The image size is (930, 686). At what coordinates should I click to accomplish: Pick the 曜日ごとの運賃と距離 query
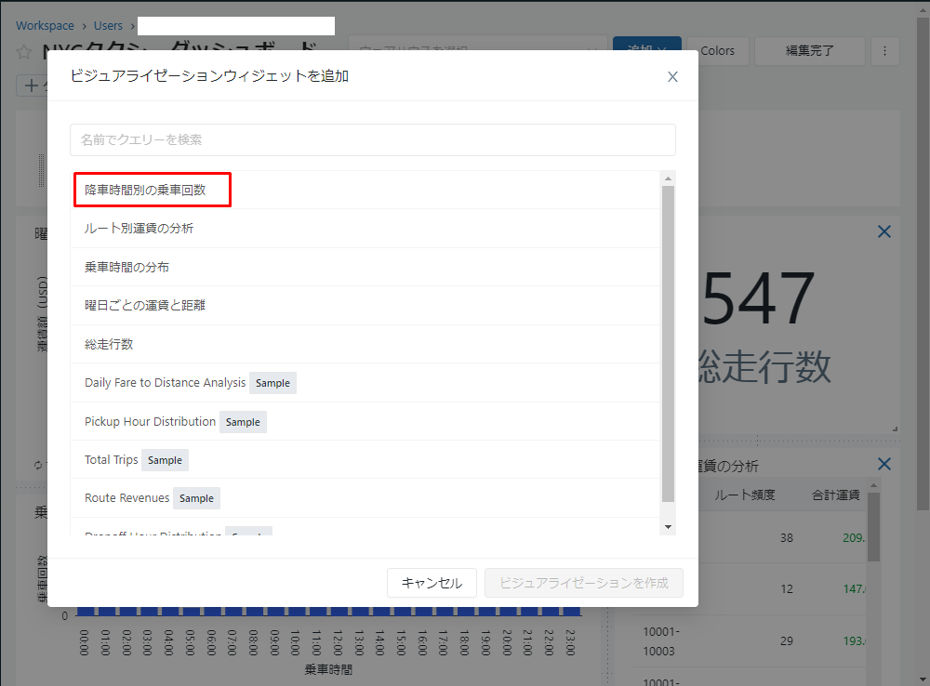[x=144, y=305]
